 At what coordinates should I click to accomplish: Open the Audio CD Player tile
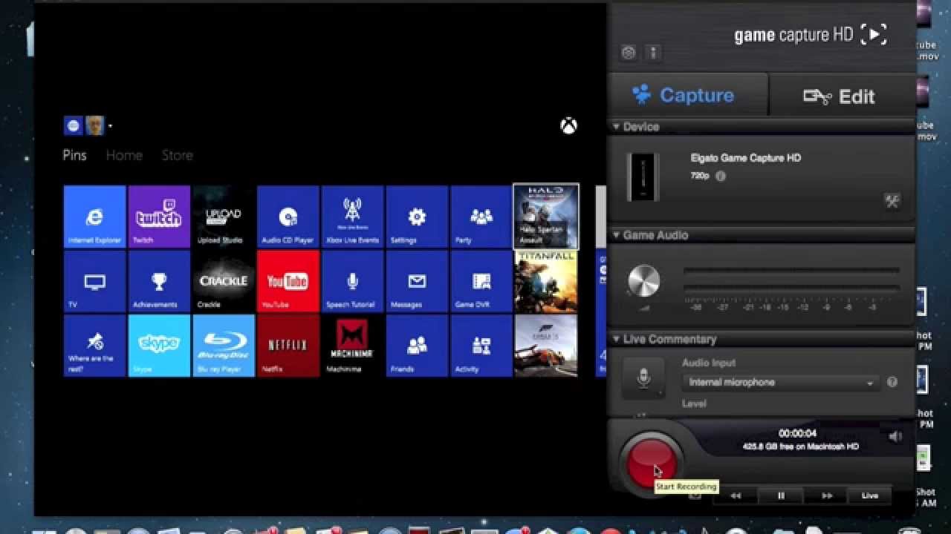288,217
